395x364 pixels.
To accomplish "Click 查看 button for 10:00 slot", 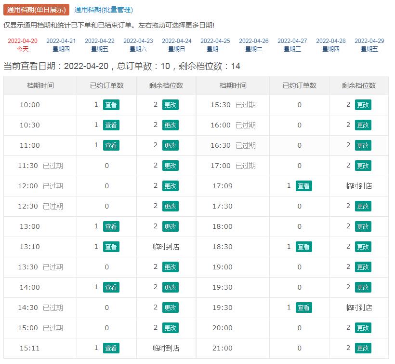I will click(x=111, y=105).
